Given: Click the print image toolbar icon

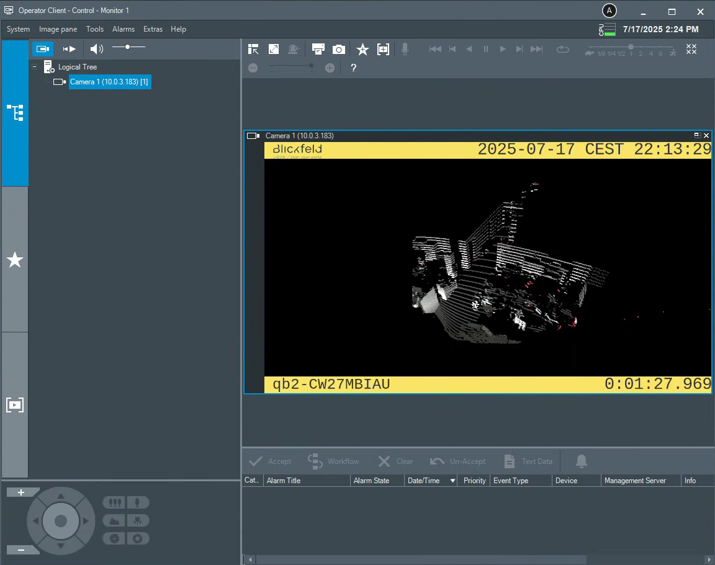Looking at the screenshot, I should tap(318, 50).
